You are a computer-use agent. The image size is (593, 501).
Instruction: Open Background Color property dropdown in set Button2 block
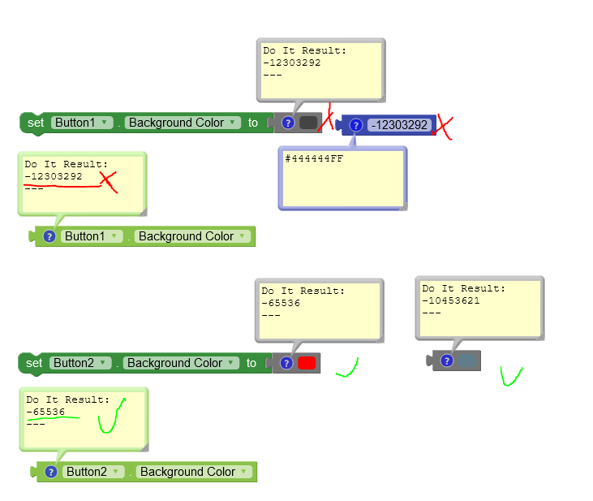coord(181,363)
